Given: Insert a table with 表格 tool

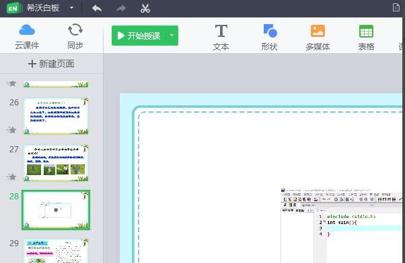Looking at the screenshot, I should click(366, 38).
